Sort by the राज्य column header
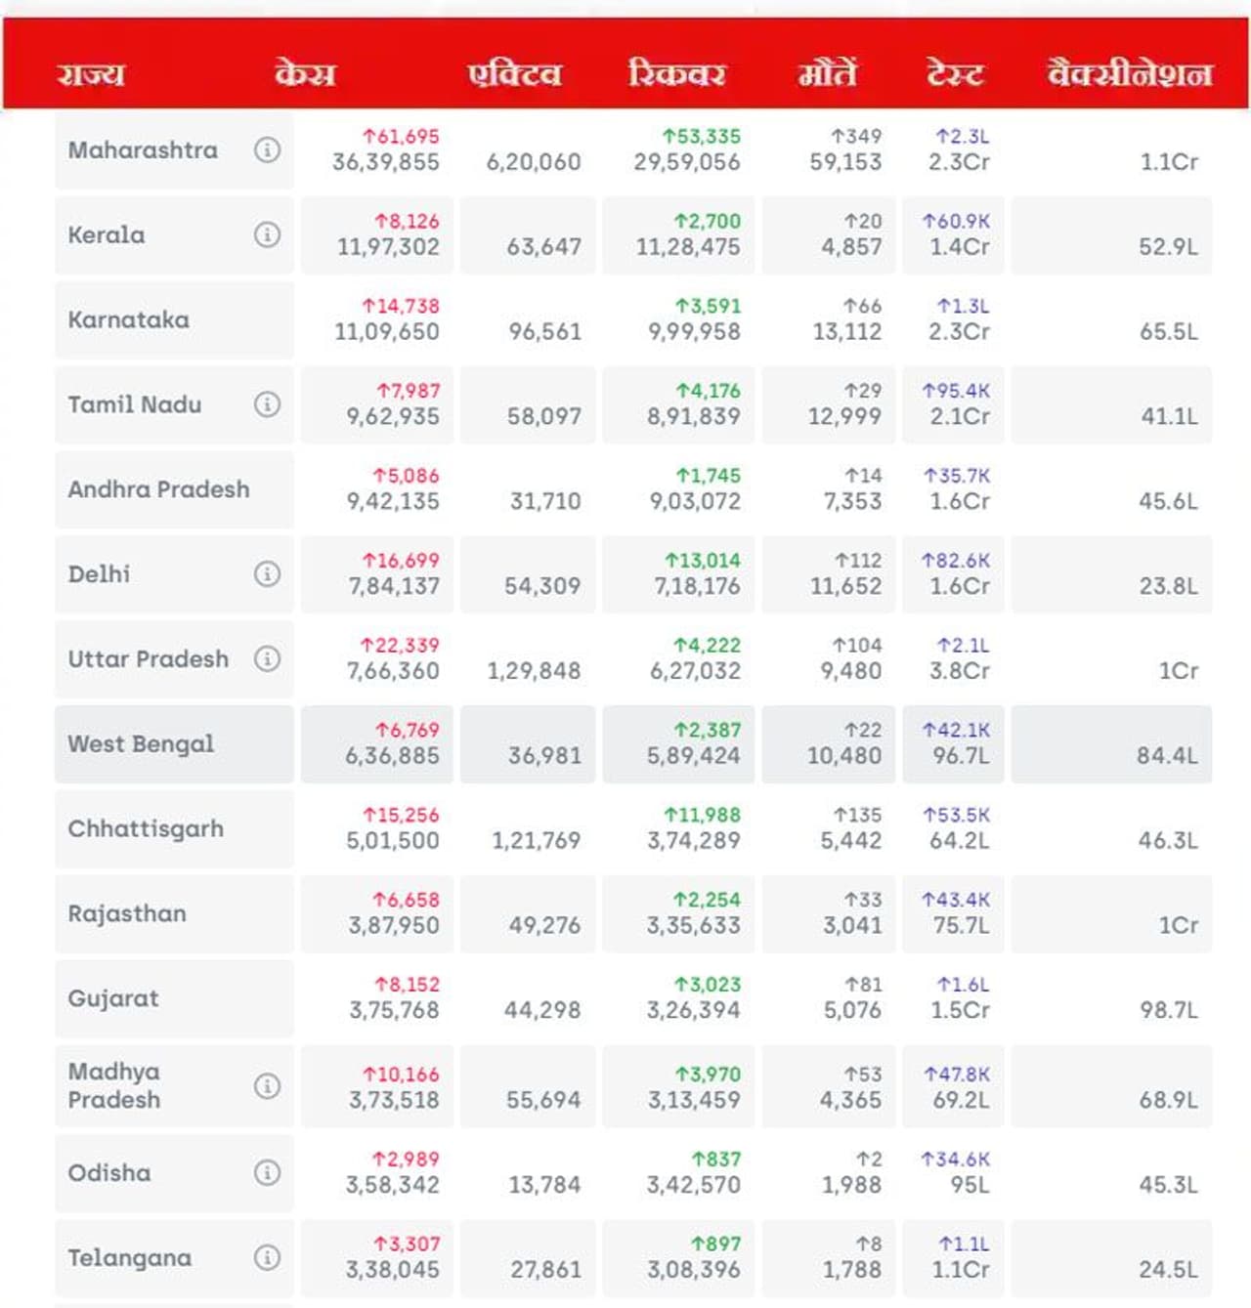Viewport: 1251px width, 1308px height. point(91,74)
